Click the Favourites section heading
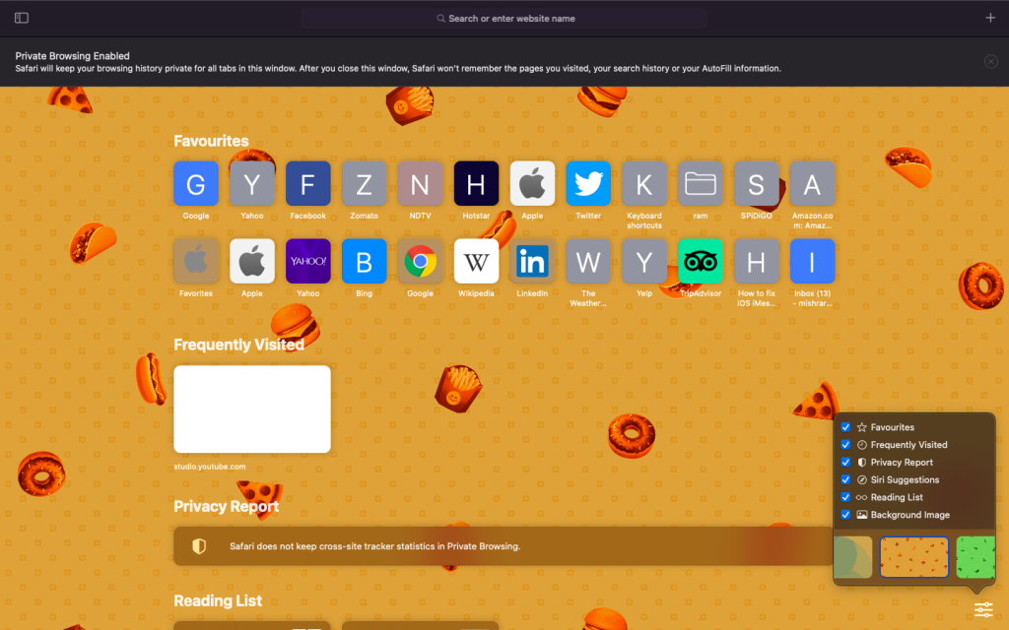 click(x=211, y=141)
